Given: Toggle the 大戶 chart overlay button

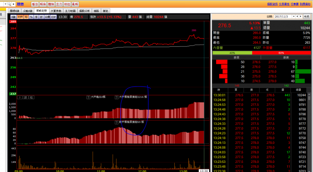Looking at the screenshot, I should [x=20, y=17].
